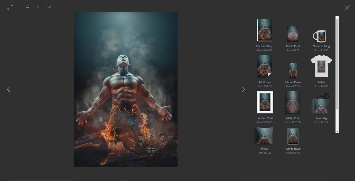Open the Ceramic Mug label link
Viewport: 355px width, 181px height.
coord(321,46)
